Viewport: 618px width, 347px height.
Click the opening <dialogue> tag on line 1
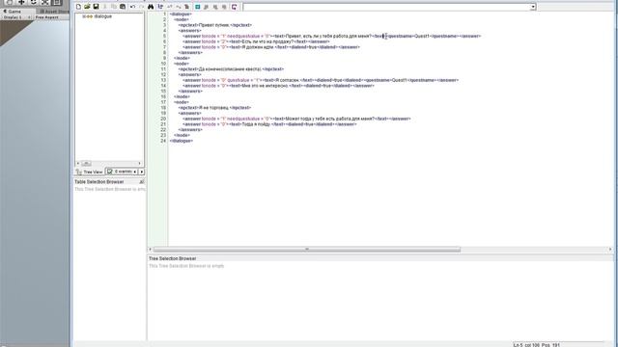(x=181, y=14)
